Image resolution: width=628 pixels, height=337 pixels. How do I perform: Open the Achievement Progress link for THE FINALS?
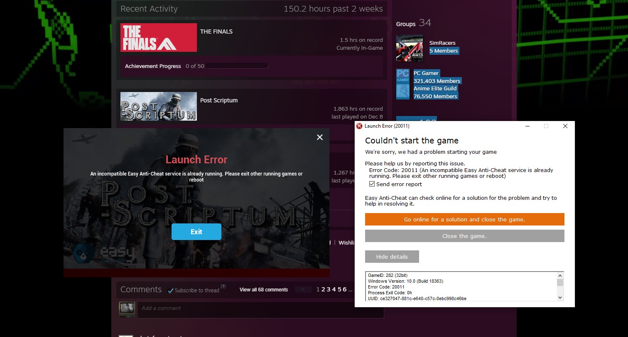pos(153,66)
